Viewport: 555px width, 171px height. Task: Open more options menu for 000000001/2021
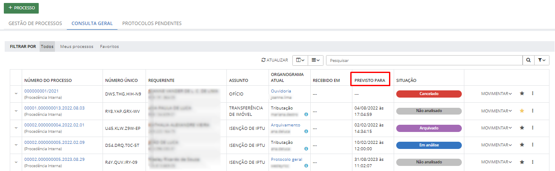click(532, 93)
